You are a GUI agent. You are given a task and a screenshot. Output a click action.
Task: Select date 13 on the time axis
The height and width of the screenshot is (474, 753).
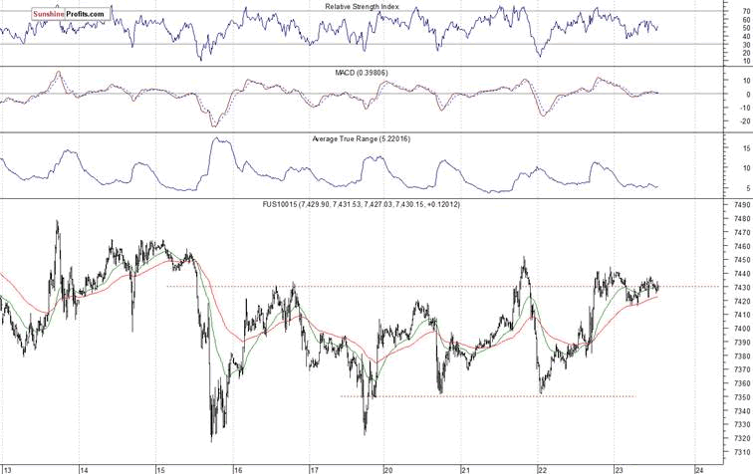click(x=8, y=469)
